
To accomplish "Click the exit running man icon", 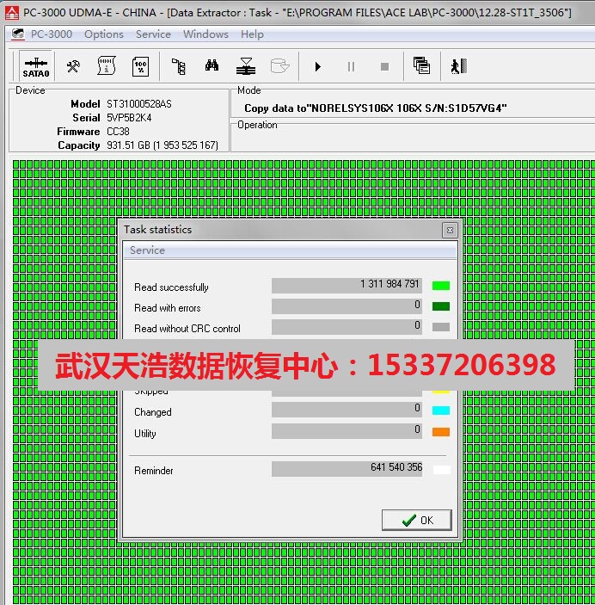I will pyautogui.click(x=458, y=66).
